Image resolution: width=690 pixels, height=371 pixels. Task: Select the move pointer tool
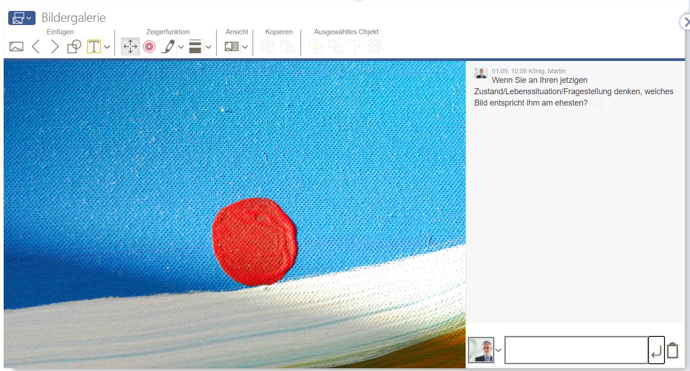pyautogui.click(x=130, y=46)
